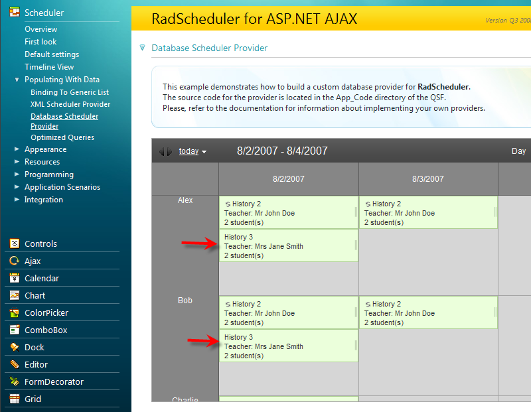This screenshot has width=531, height=412.
Task: Go to next dates with right arrow
Action: [170, 151]
